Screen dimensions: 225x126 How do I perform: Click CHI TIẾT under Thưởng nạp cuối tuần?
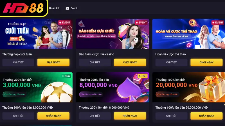(18, 62)
